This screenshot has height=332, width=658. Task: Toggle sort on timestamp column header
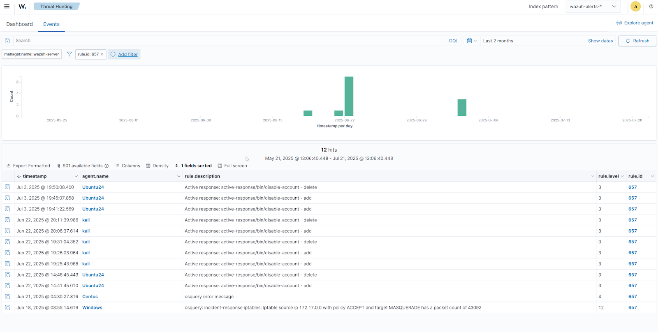[35, 176]
